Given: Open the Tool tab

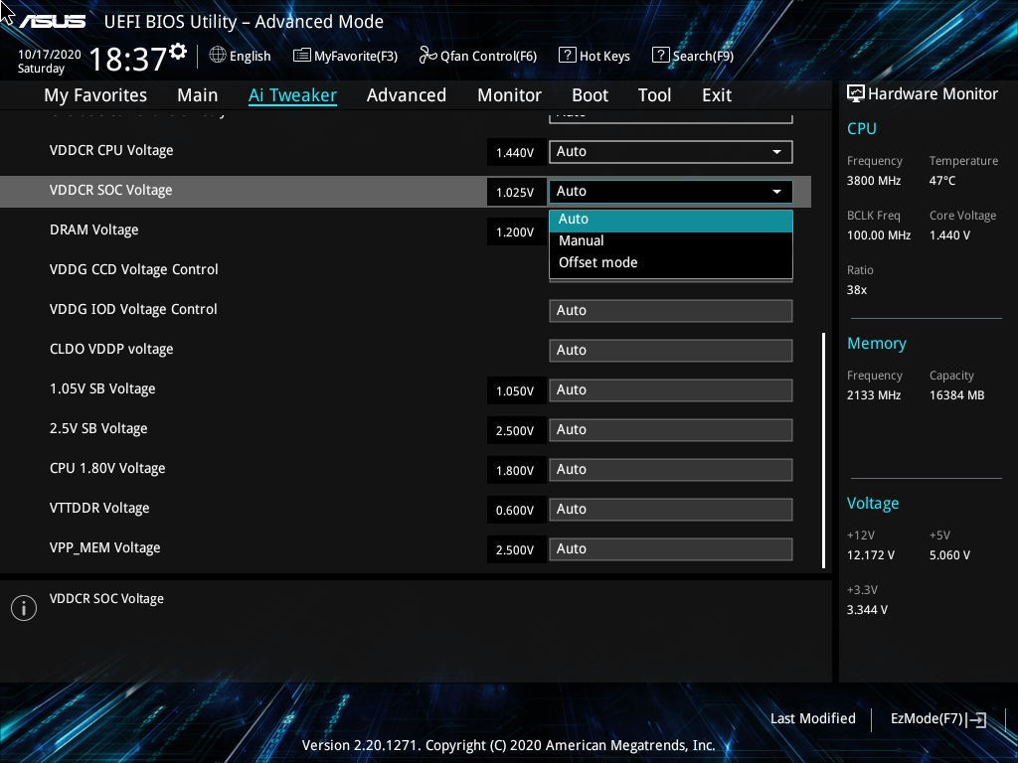Looking at the screenshot, I should (654, 95).
